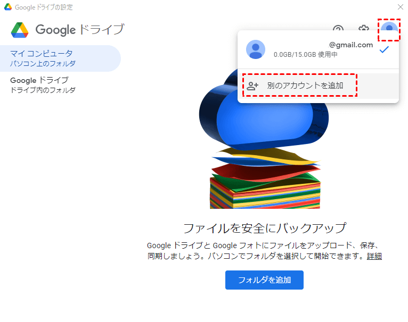Click the フォルダを追加 button
The height and width of the screenshot is (322, 408).
click(x=264, y=280)
